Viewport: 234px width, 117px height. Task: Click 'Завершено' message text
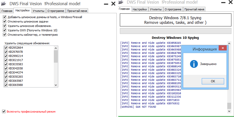pos(208,64)
